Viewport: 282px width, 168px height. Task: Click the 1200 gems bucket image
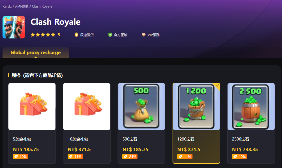click(196, 107)
